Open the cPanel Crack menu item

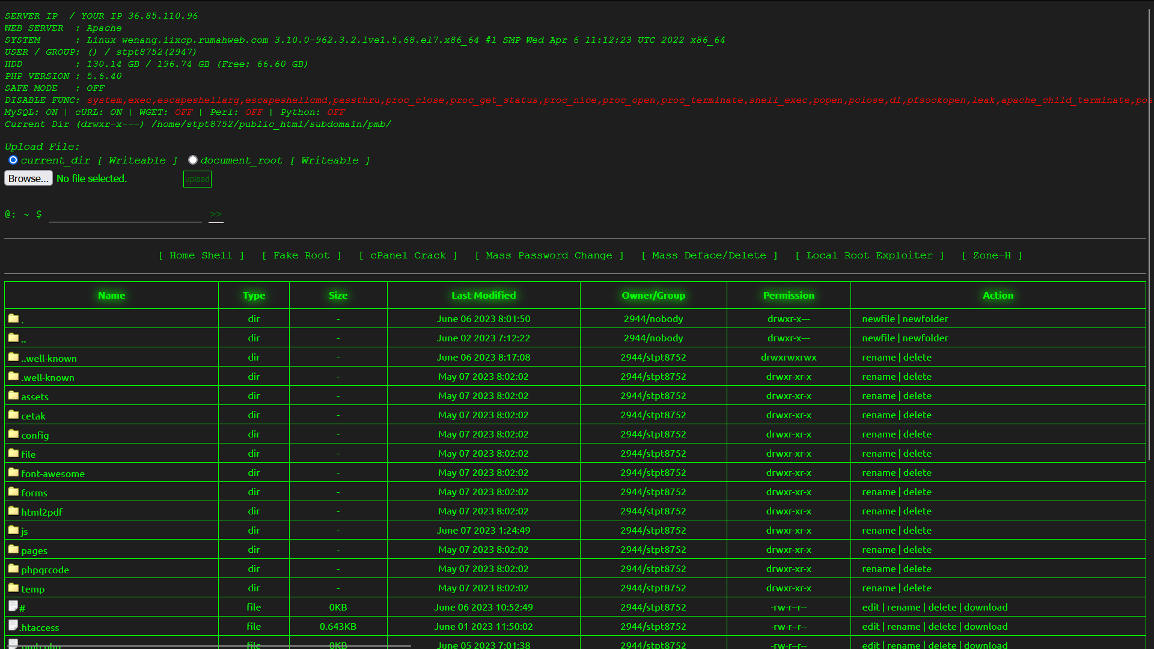coord(408,255)
